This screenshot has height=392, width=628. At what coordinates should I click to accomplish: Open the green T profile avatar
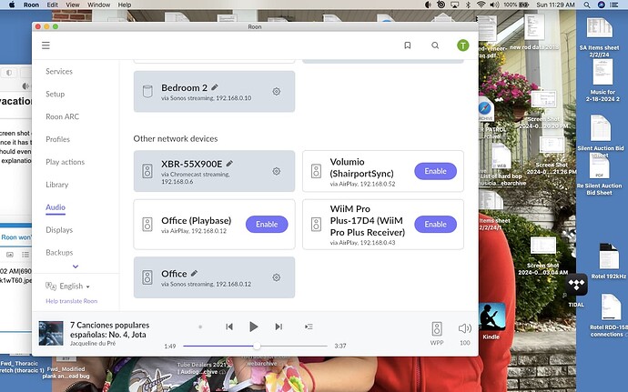coord(463,45)
